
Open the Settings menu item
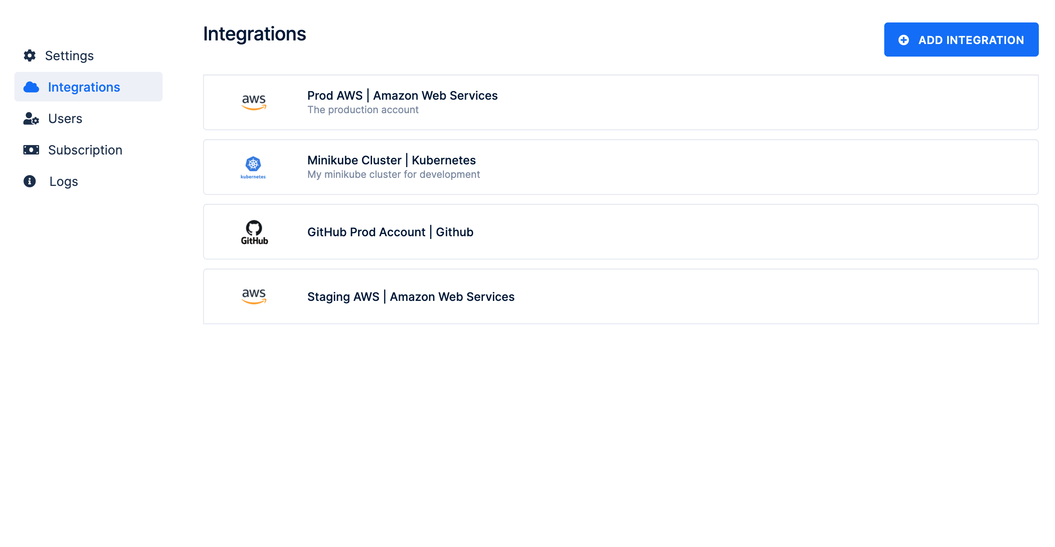click(x=69, y=56)
